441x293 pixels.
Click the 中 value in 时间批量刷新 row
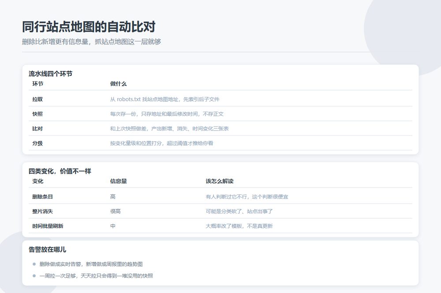pos(113,226)
